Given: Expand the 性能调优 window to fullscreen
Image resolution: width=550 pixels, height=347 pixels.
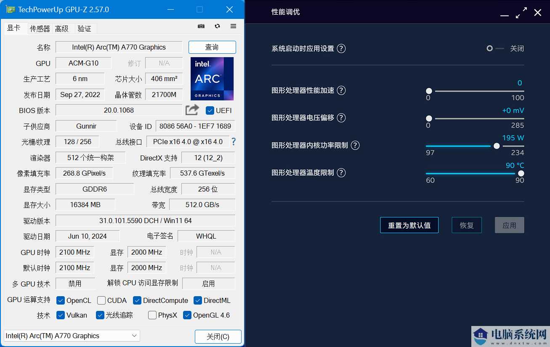Looking at the screenshot, I should click(521, 13).
